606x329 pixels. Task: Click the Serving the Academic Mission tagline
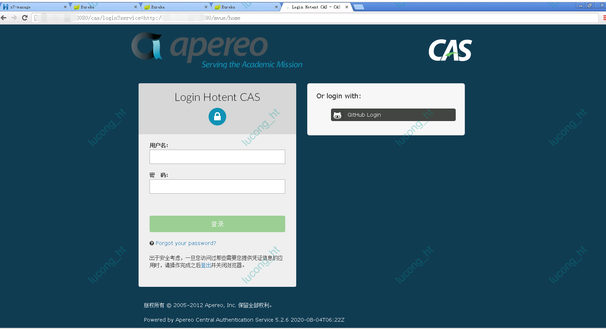(252, 65)
